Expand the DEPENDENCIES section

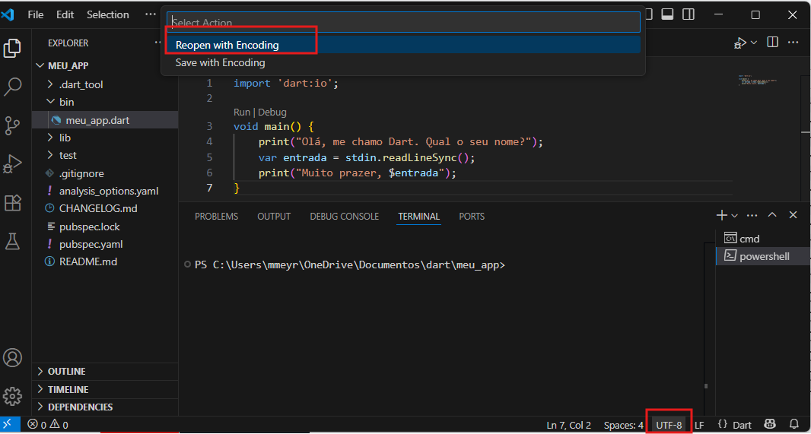106,407
